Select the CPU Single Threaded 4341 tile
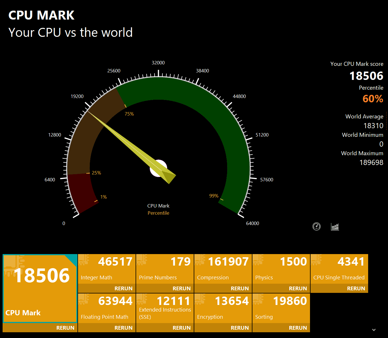Viewport: 388px width, 338px height. click(339, 269)
